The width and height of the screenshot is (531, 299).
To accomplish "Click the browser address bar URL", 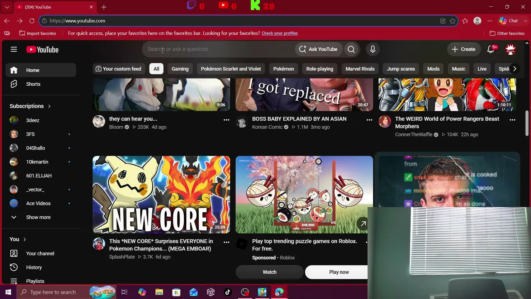I will [x=77, y=21].
